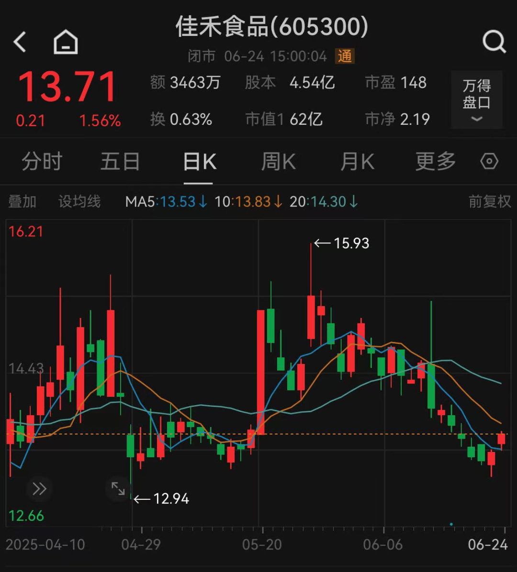The image size is (517, 572).
Task: Tap the 股本 4.54亿 value
Action: point(290,82)
